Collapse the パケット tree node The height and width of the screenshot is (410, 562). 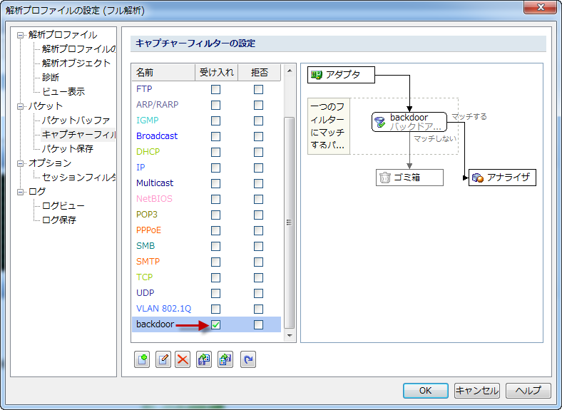point(21,106)
